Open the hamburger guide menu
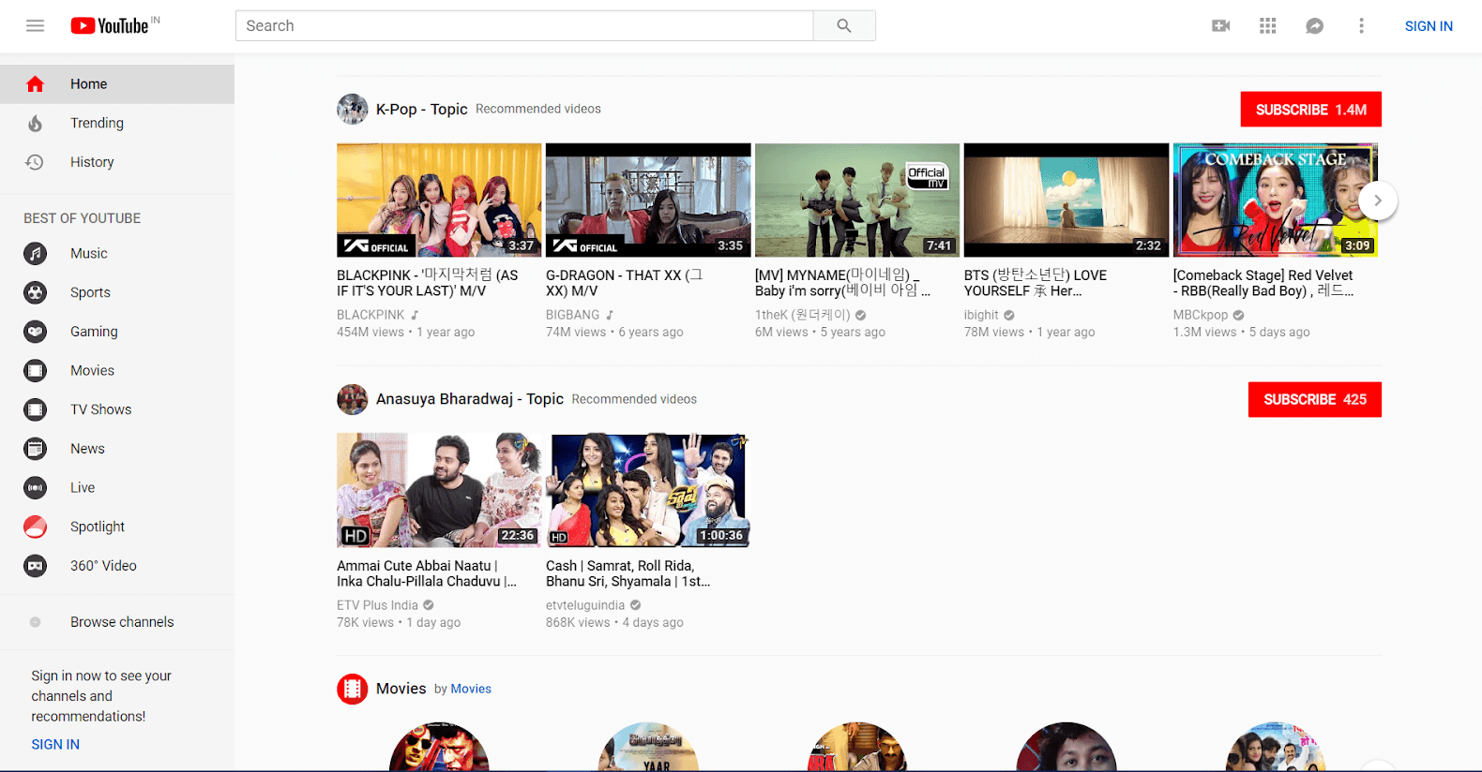The height and width of the screenshot is (772, 1482). coord(35,25)
